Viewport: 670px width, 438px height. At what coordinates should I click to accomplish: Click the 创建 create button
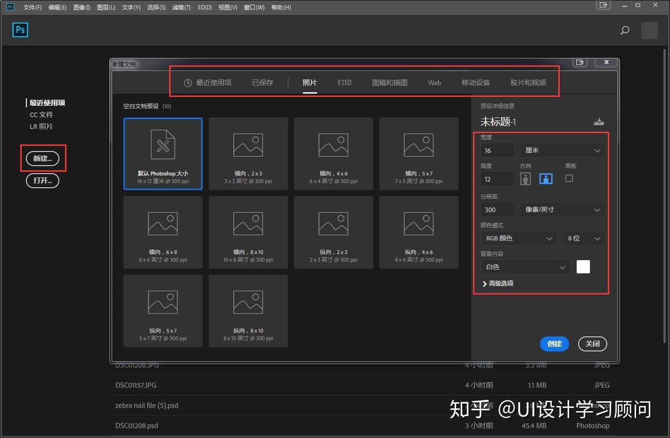pyautogui.click(x=555, y=344)
